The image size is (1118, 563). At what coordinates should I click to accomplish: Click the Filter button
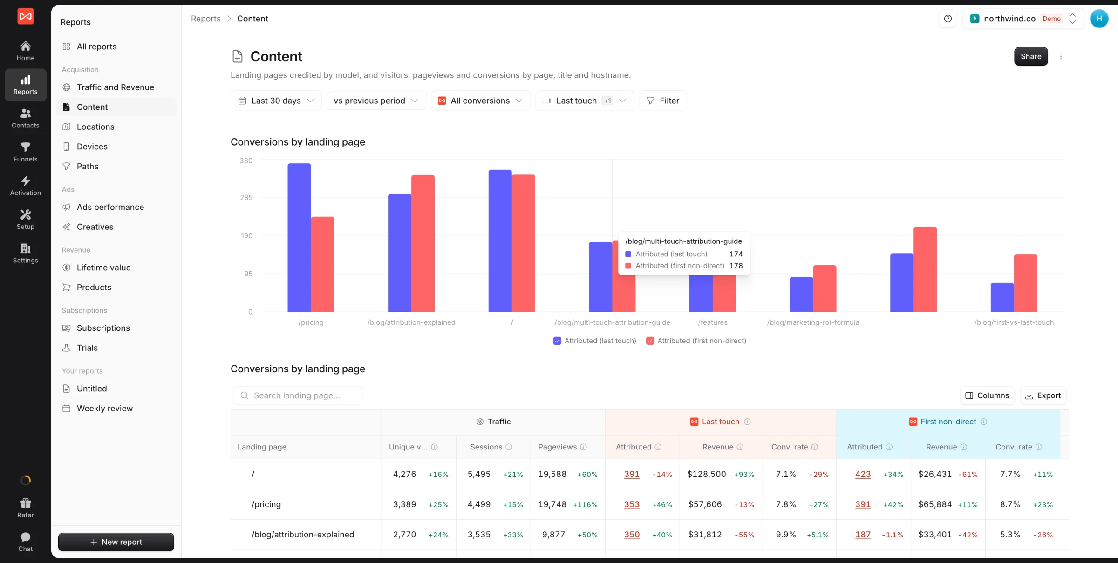[662, 101]
